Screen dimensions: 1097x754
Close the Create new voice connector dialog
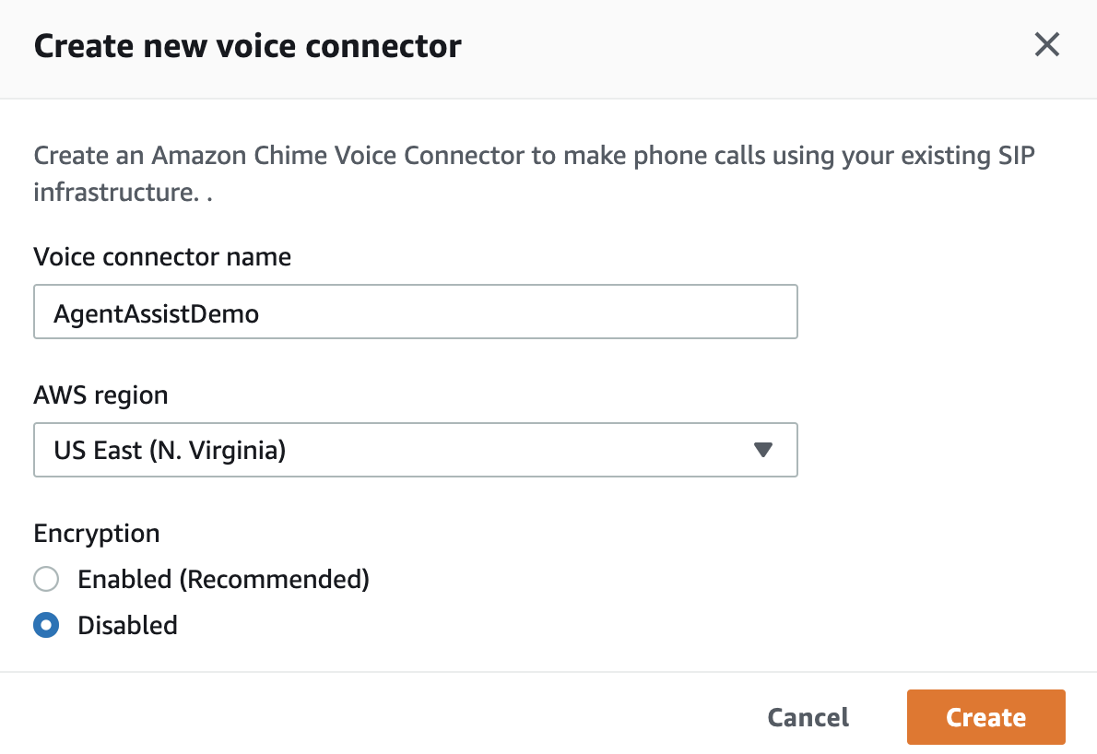(x=1046, y=45)
